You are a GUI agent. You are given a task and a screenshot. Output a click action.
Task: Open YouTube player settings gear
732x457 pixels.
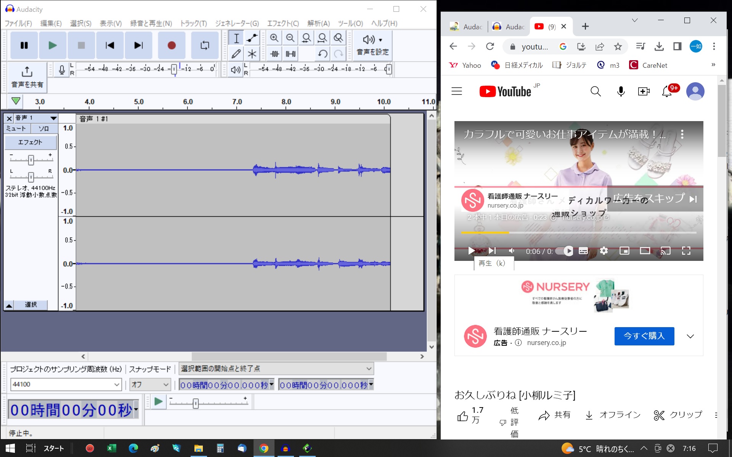604,251
